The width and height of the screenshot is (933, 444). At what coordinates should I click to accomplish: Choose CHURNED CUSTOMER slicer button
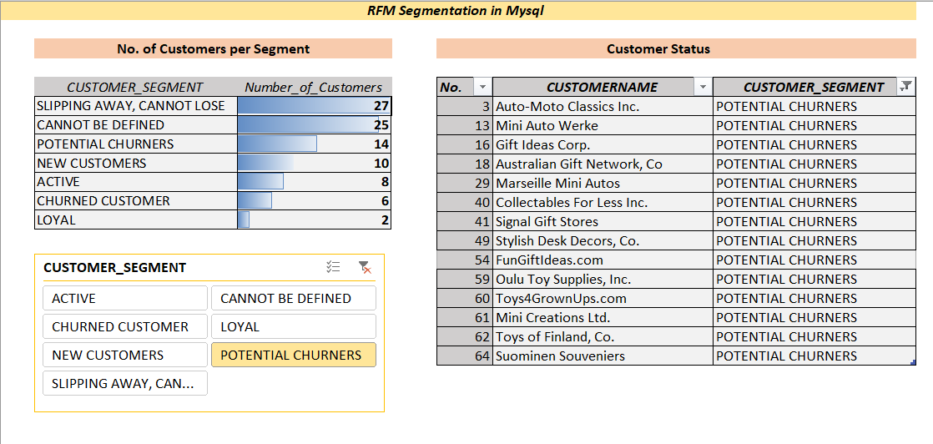click(x=124, y=327)
